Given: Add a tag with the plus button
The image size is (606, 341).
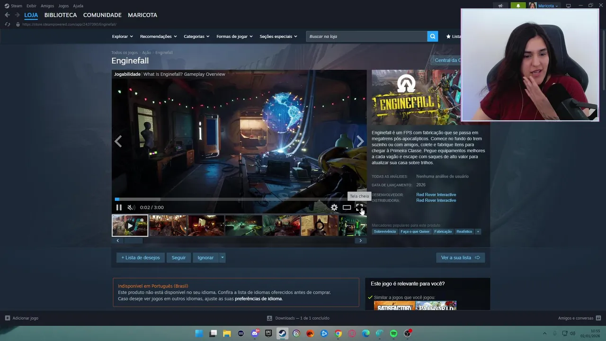Looking at the screenshot, I should (x=478, y=232).
